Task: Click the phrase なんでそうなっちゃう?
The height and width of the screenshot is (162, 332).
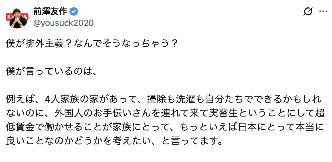Action: pos(129,44)
